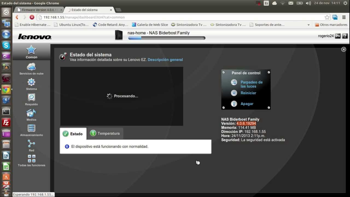Close the Estado del sistema panel
The image size is (350, 197).
coord(344,49)
